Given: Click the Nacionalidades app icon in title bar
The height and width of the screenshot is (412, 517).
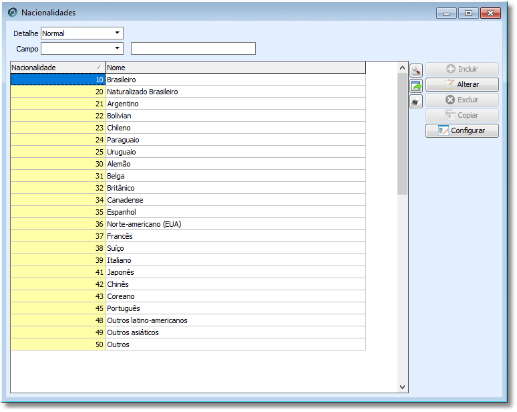Looking at the screenshot, I should (12, 13).
